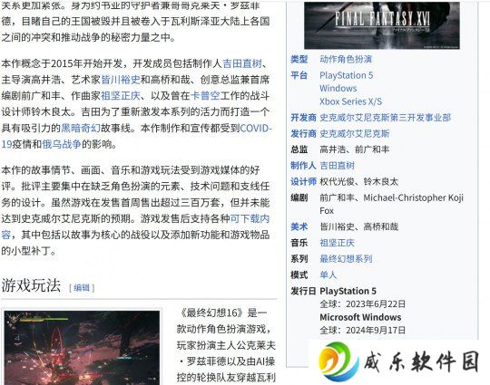Click the Final Fantasy XVI cover image
This screenshot has height=385, width=490.
click(382, 25)
